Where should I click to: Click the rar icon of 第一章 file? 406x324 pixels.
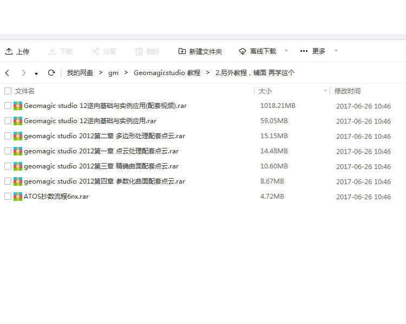pos(18,151)
